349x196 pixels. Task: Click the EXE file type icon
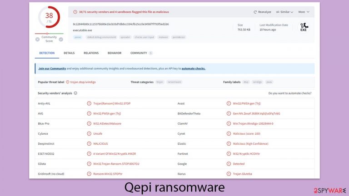tap(304, 27)
